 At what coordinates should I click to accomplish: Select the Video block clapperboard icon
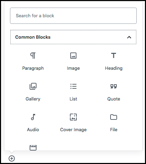coord(33,148)
